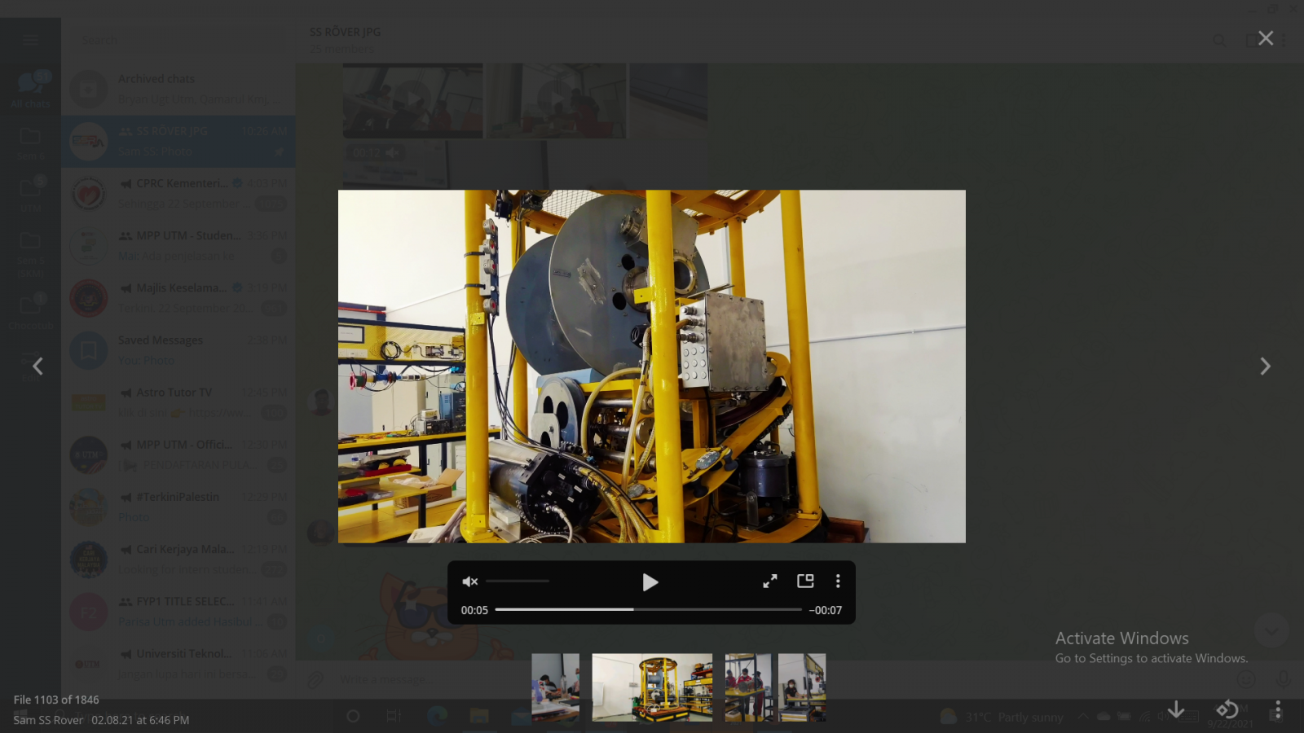Select the yellow machine frame thumbnail
The height and width of the screenshot is (733, 1304).
point(652,687)
